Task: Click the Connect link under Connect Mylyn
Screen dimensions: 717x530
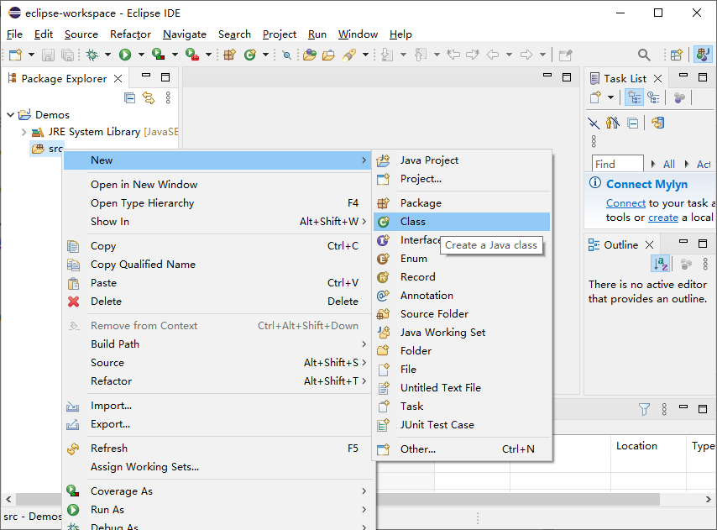Action: pos(625,203)
